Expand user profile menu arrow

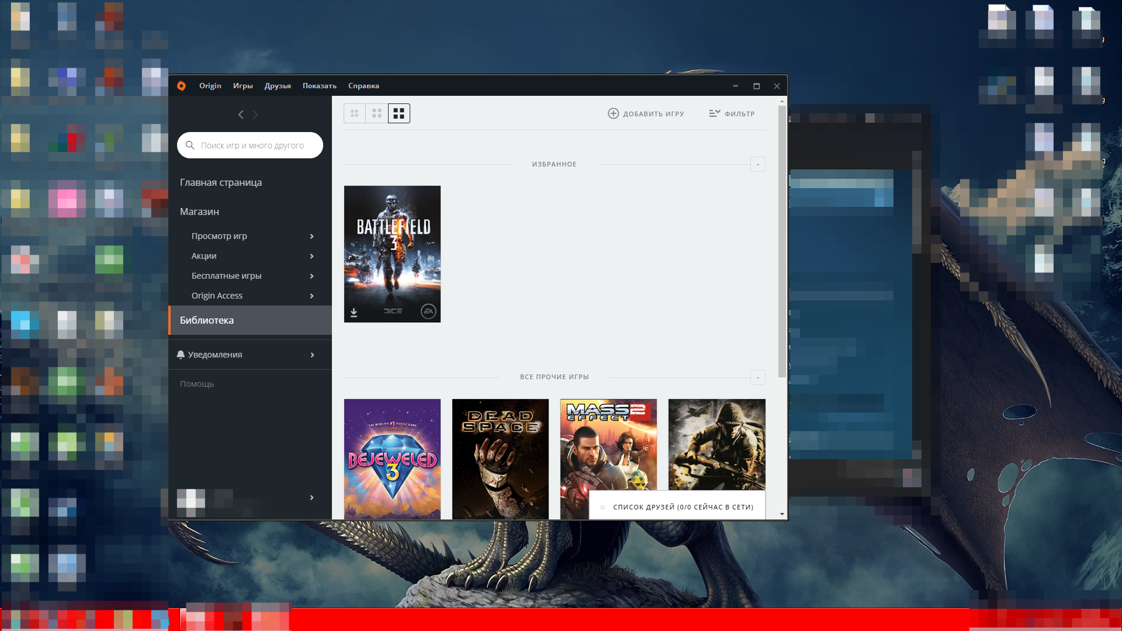312,497
